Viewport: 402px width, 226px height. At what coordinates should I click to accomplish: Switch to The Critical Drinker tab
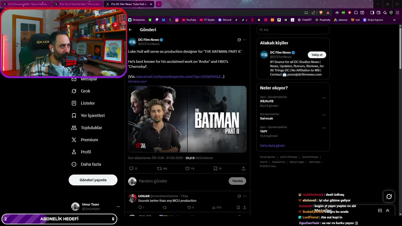[77, 4]
